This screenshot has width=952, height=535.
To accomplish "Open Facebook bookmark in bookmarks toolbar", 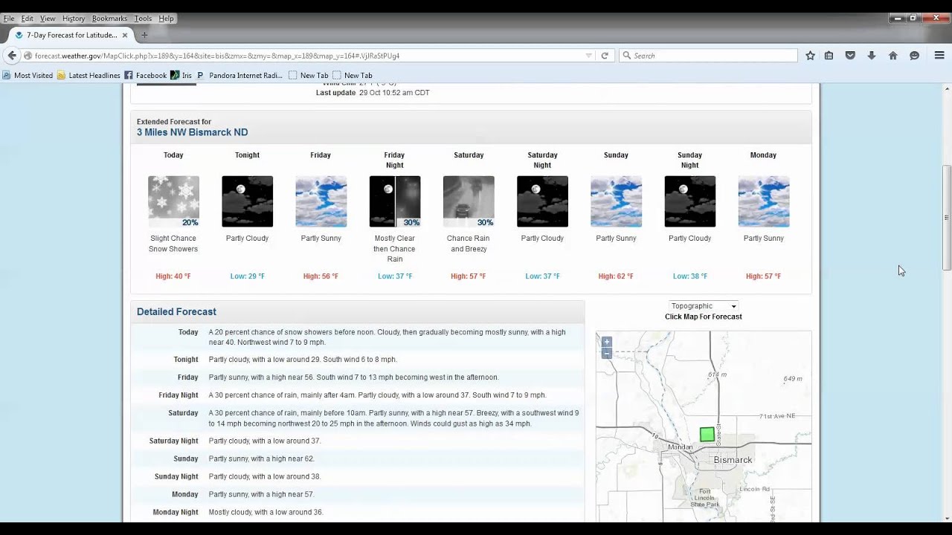I will click(x=146, y=75).
